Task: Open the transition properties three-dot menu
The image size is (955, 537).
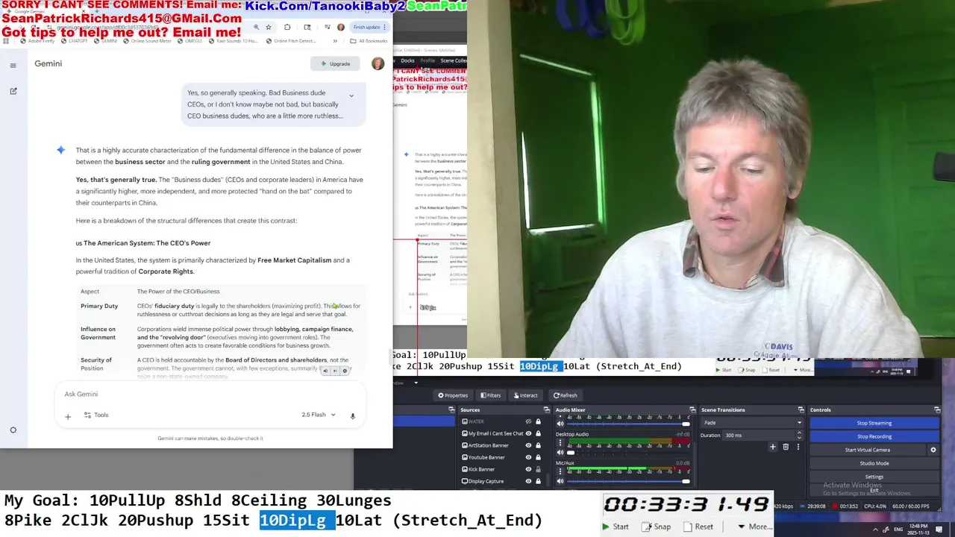Action: coord(798,447)
